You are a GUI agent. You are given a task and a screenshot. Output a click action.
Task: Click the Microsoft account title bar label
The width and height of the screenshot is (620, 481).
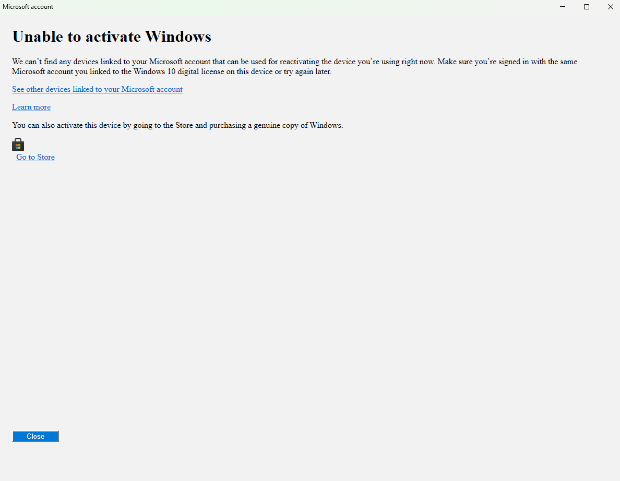28,7
